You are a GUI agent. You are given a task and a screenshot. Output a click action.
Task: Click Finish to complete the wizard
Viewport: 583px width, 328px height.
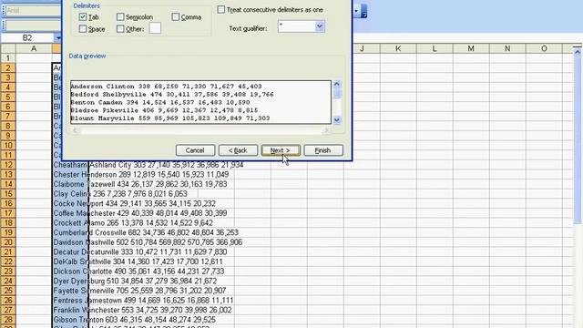point(323,150)
